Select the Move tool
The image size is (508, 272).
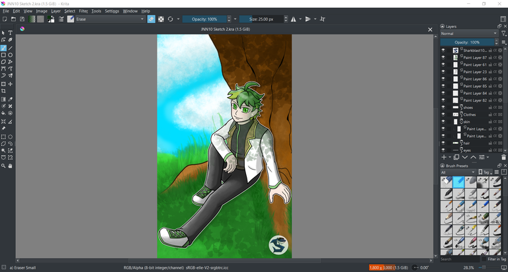tap(11, 84)
